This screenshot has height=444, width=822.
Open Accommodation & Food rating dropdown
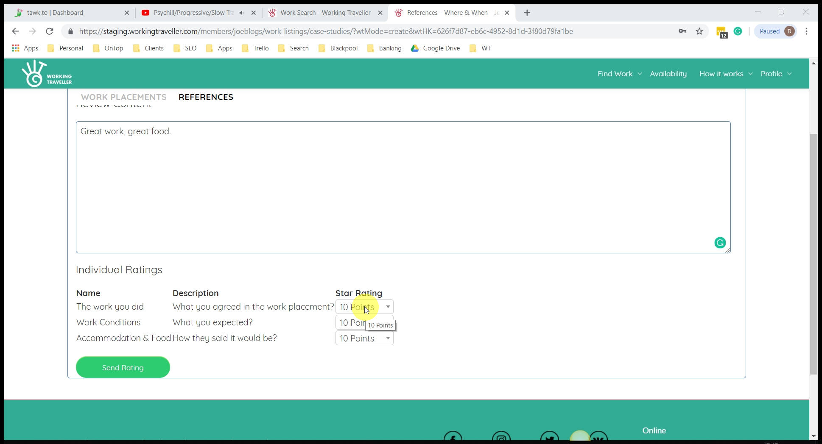[364, 338]
